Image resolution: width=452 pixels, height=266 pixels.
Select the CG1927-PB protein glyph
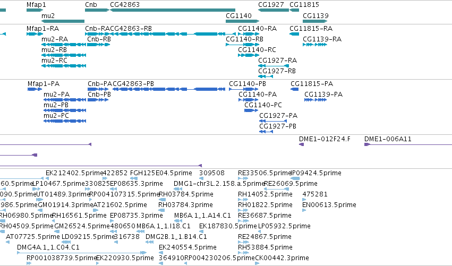pos(266,132)
